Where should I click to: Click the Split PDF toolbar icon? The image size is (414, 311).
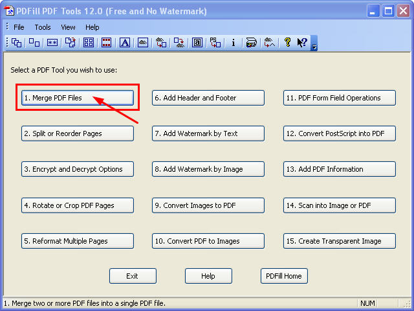(34, 42)
